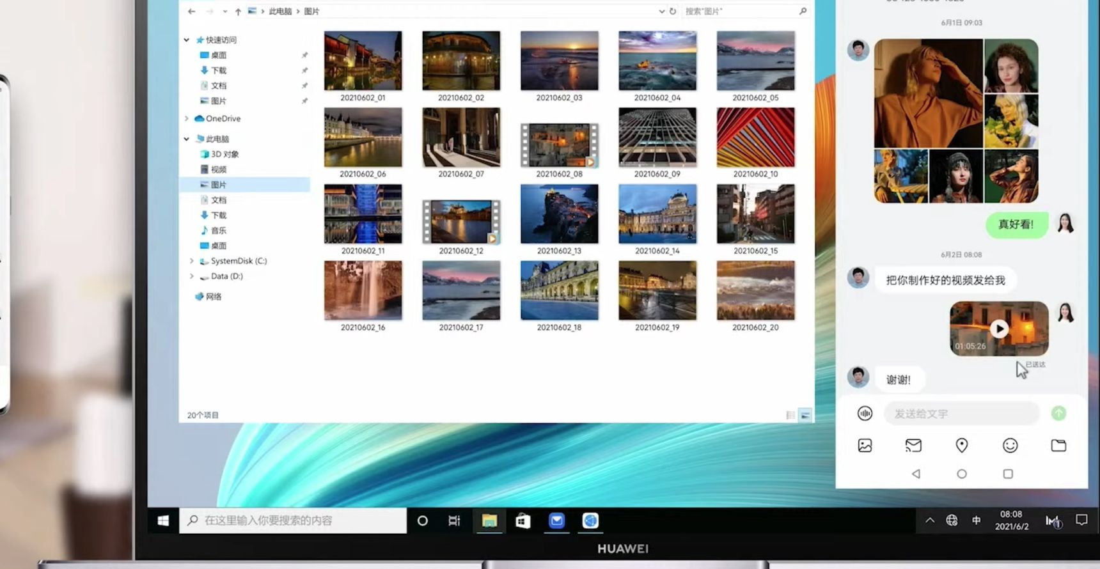
Task: Click 此电脑 breadcrumb in address bar
Action: 280,12
